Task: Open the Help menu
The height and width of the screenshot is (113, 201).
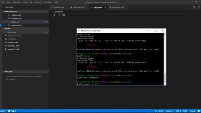Action: click(x=56, y=2)
